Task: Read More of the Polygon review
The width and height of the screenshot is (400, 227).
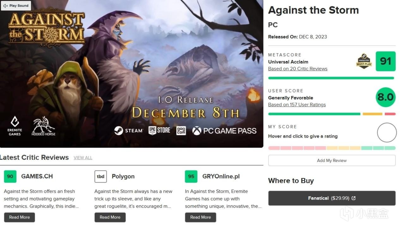Action: click(110, 217)
